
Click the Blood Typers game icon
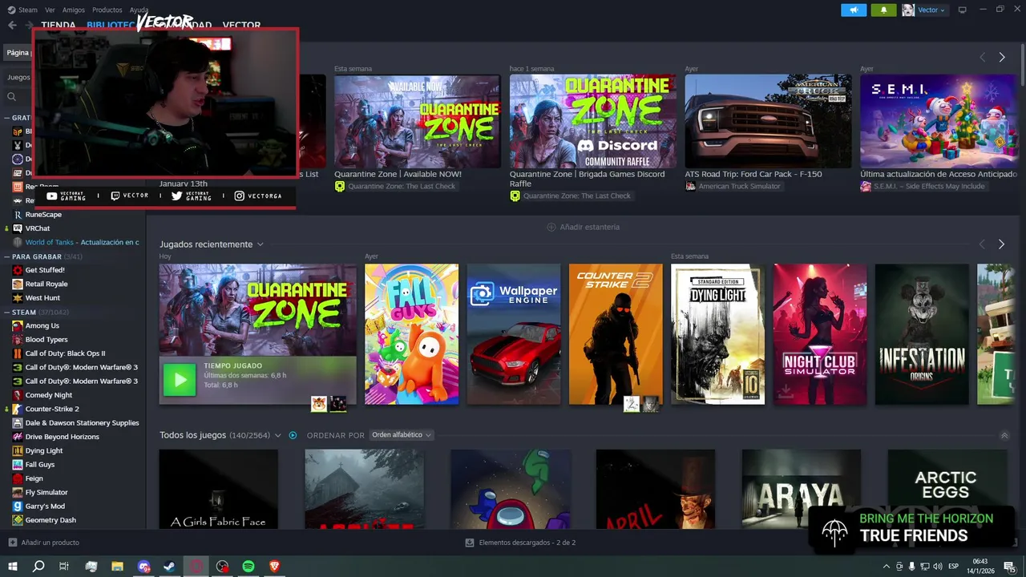18,340
